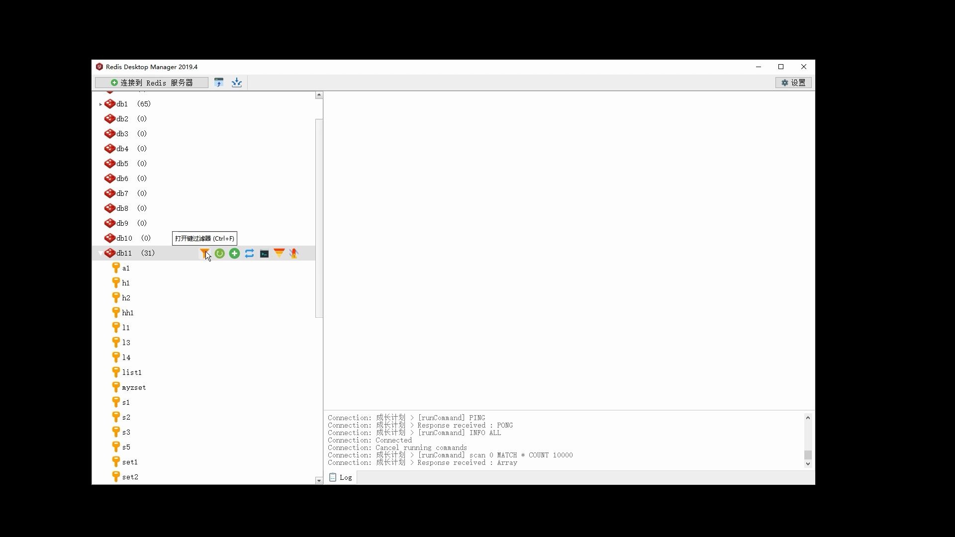
Task: Collapse the db11 database node
Action: pos(100,254)
